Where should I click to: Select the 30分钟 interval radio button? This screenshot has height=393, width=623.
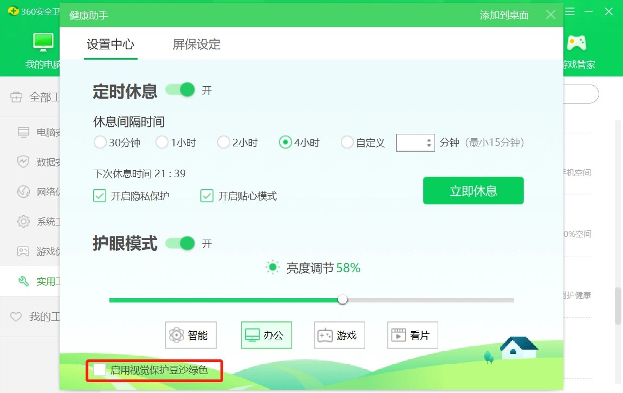[100, 143]
